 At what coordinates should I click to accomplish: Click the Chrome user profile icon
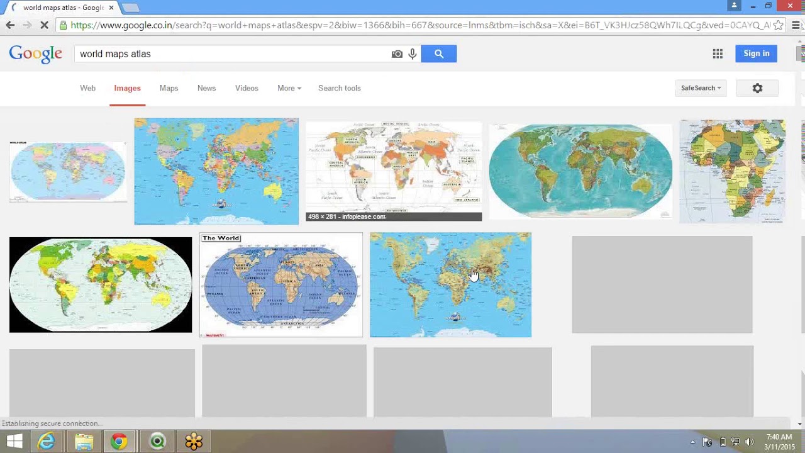(734, 6)
